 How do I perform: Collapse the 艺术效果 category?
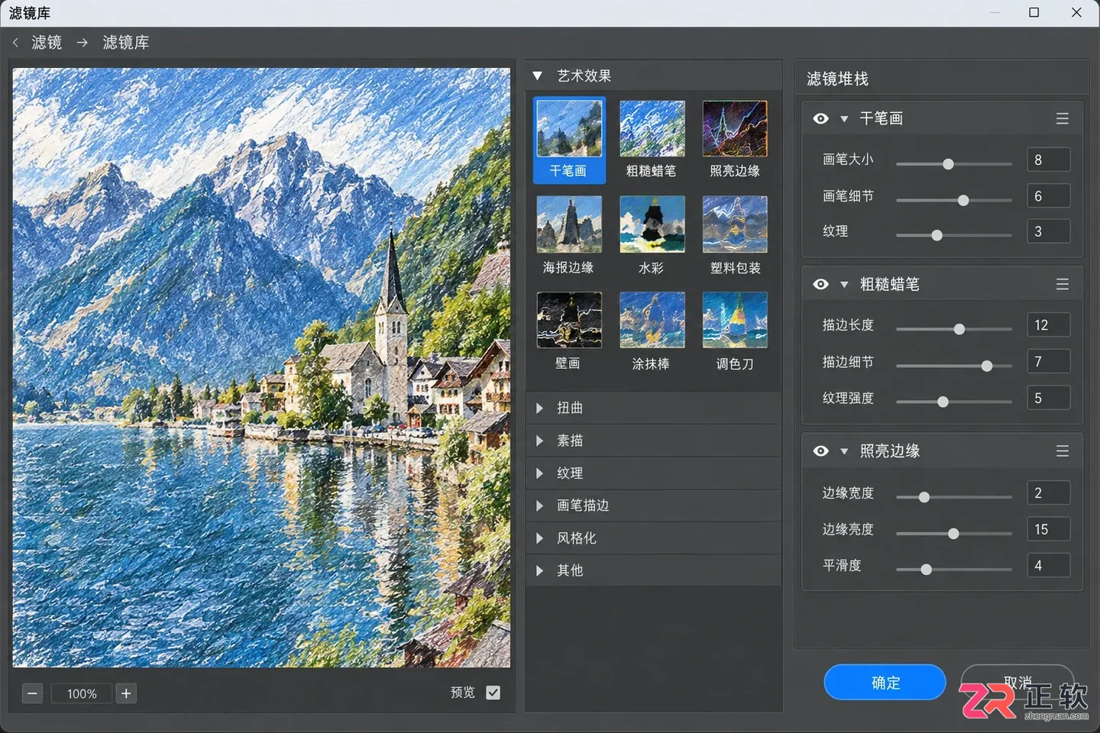point(538,76)
